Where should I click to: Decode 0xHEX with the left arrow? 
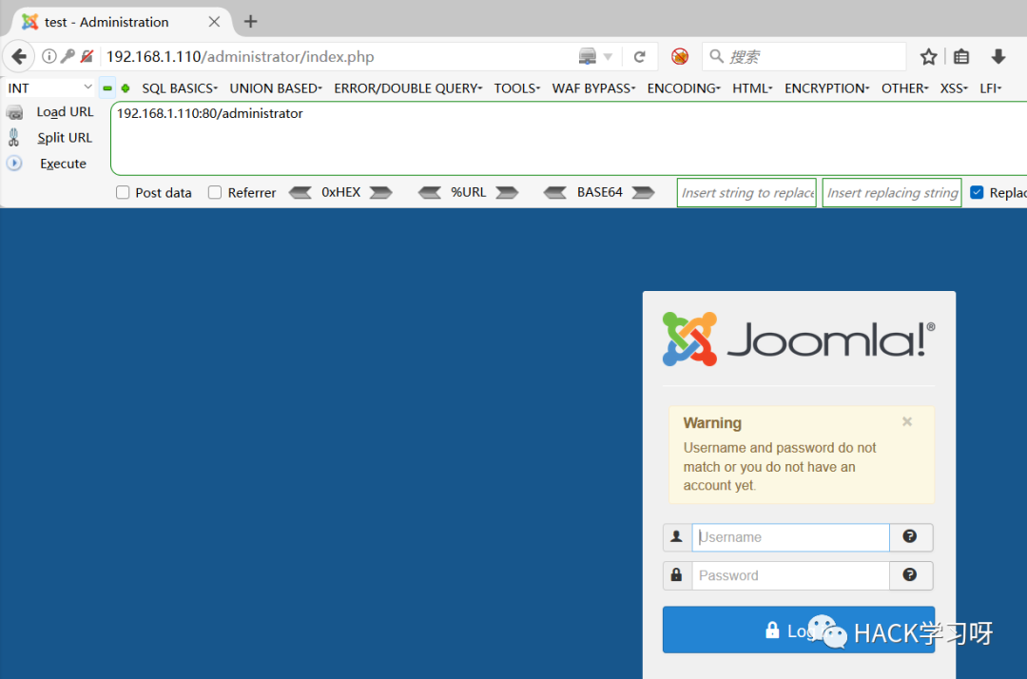[300, 192]
